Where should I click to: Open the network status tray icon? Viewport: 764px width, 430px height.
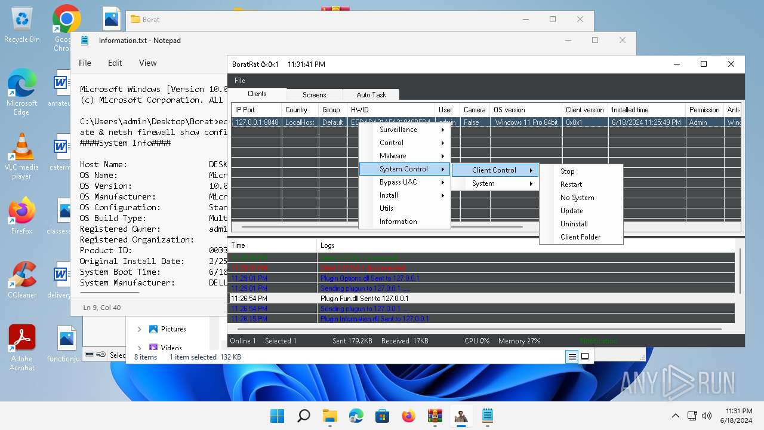point(692,416)
